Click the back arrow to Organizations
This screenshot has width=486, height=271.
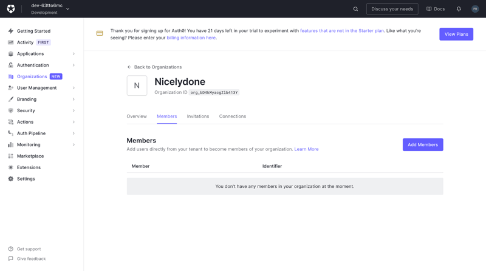click(x=129, y=67)
